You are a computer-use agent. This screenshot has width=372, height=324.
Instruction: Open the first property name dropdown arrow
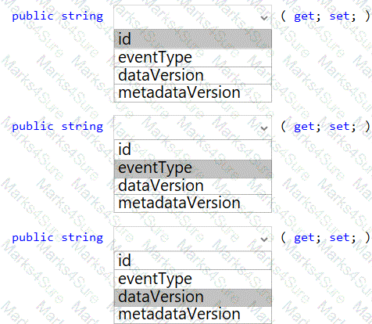point(264,18)
